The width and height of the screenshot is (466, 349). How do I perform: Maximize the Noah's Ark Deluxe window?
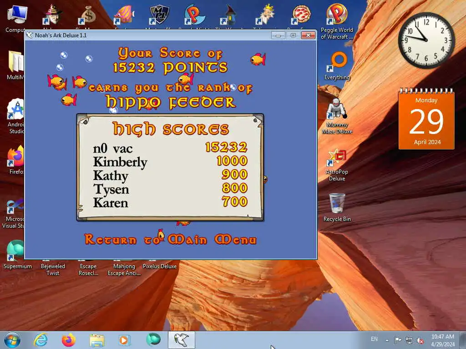(x=294, y=35)
